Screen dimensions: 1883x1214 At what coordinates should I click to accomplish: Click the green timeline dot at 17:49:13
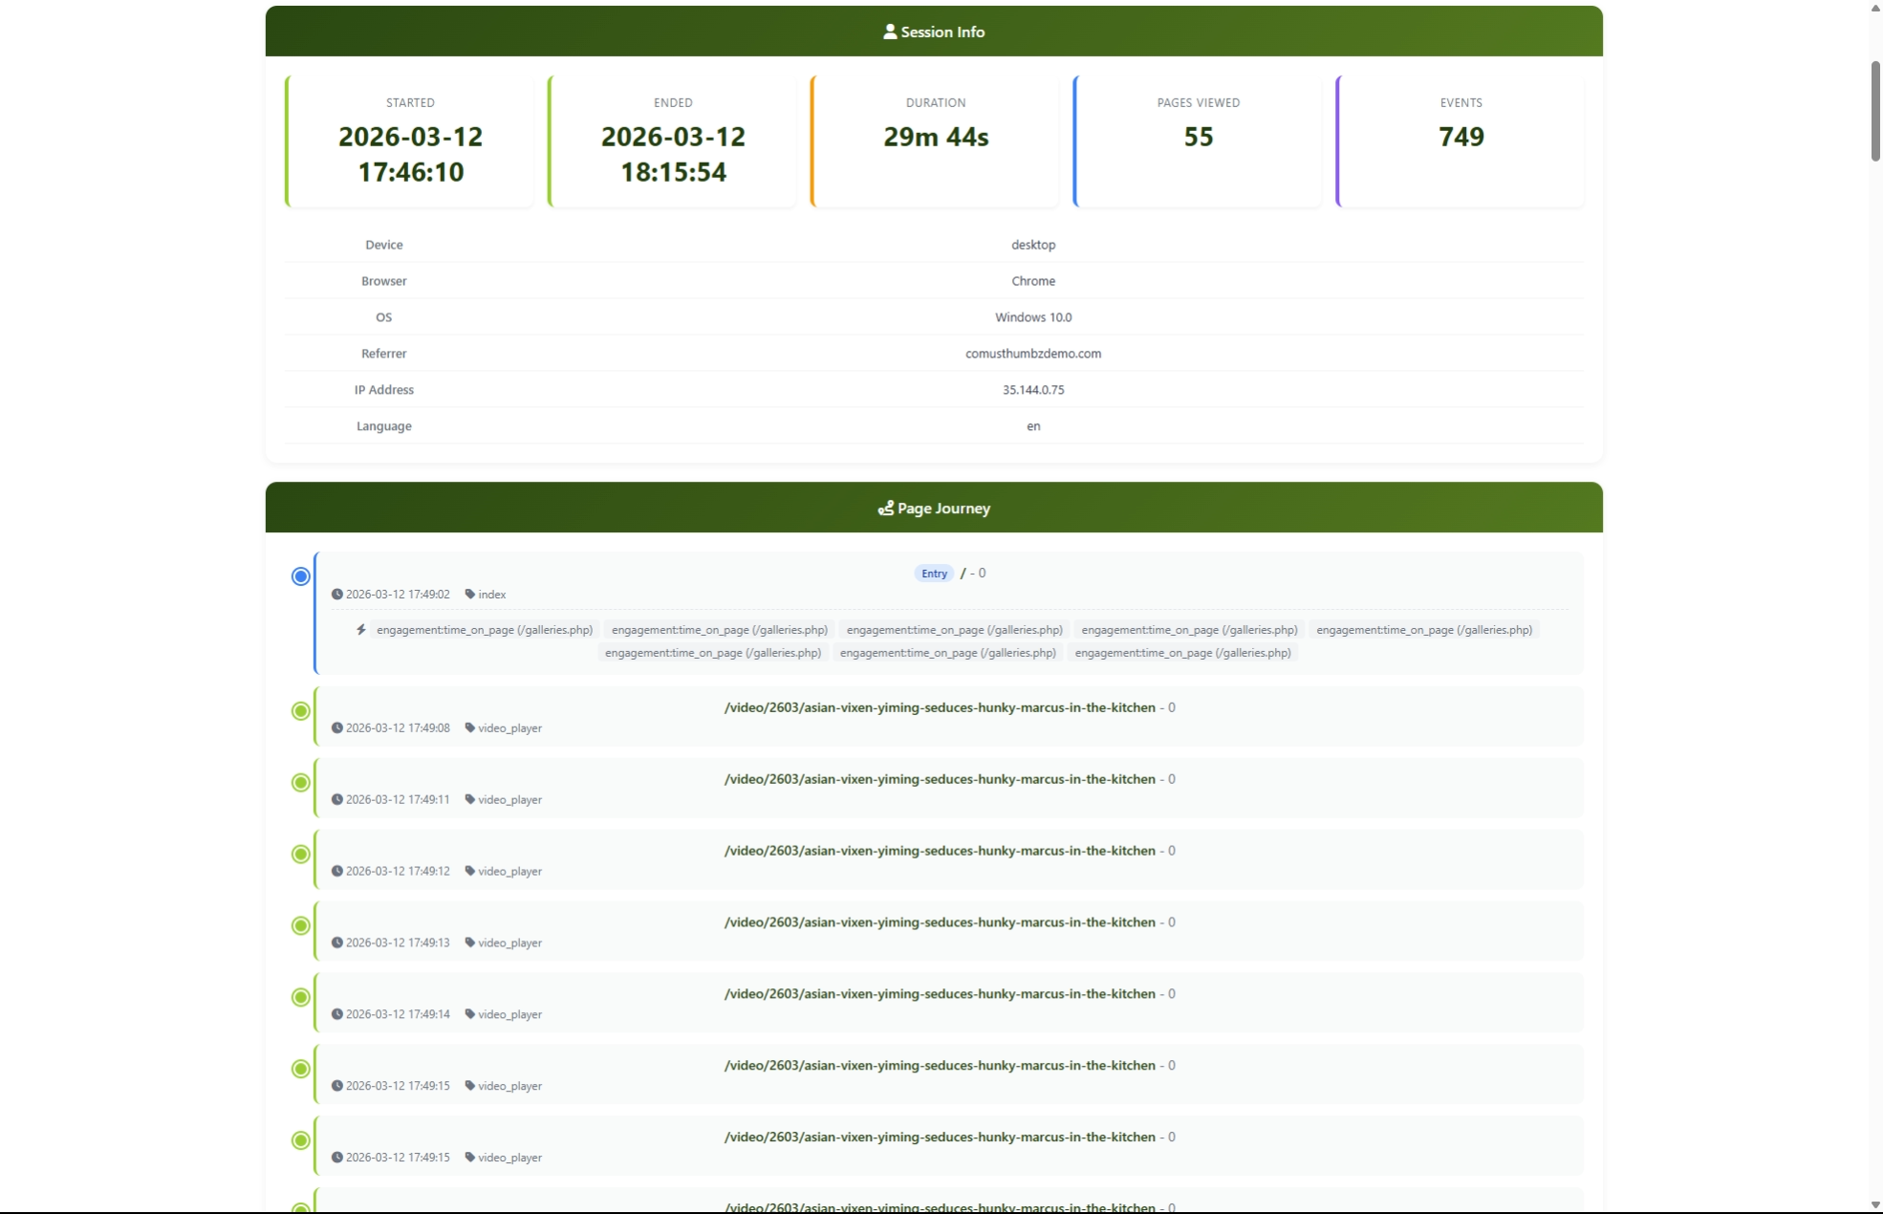tap(300, 925)
